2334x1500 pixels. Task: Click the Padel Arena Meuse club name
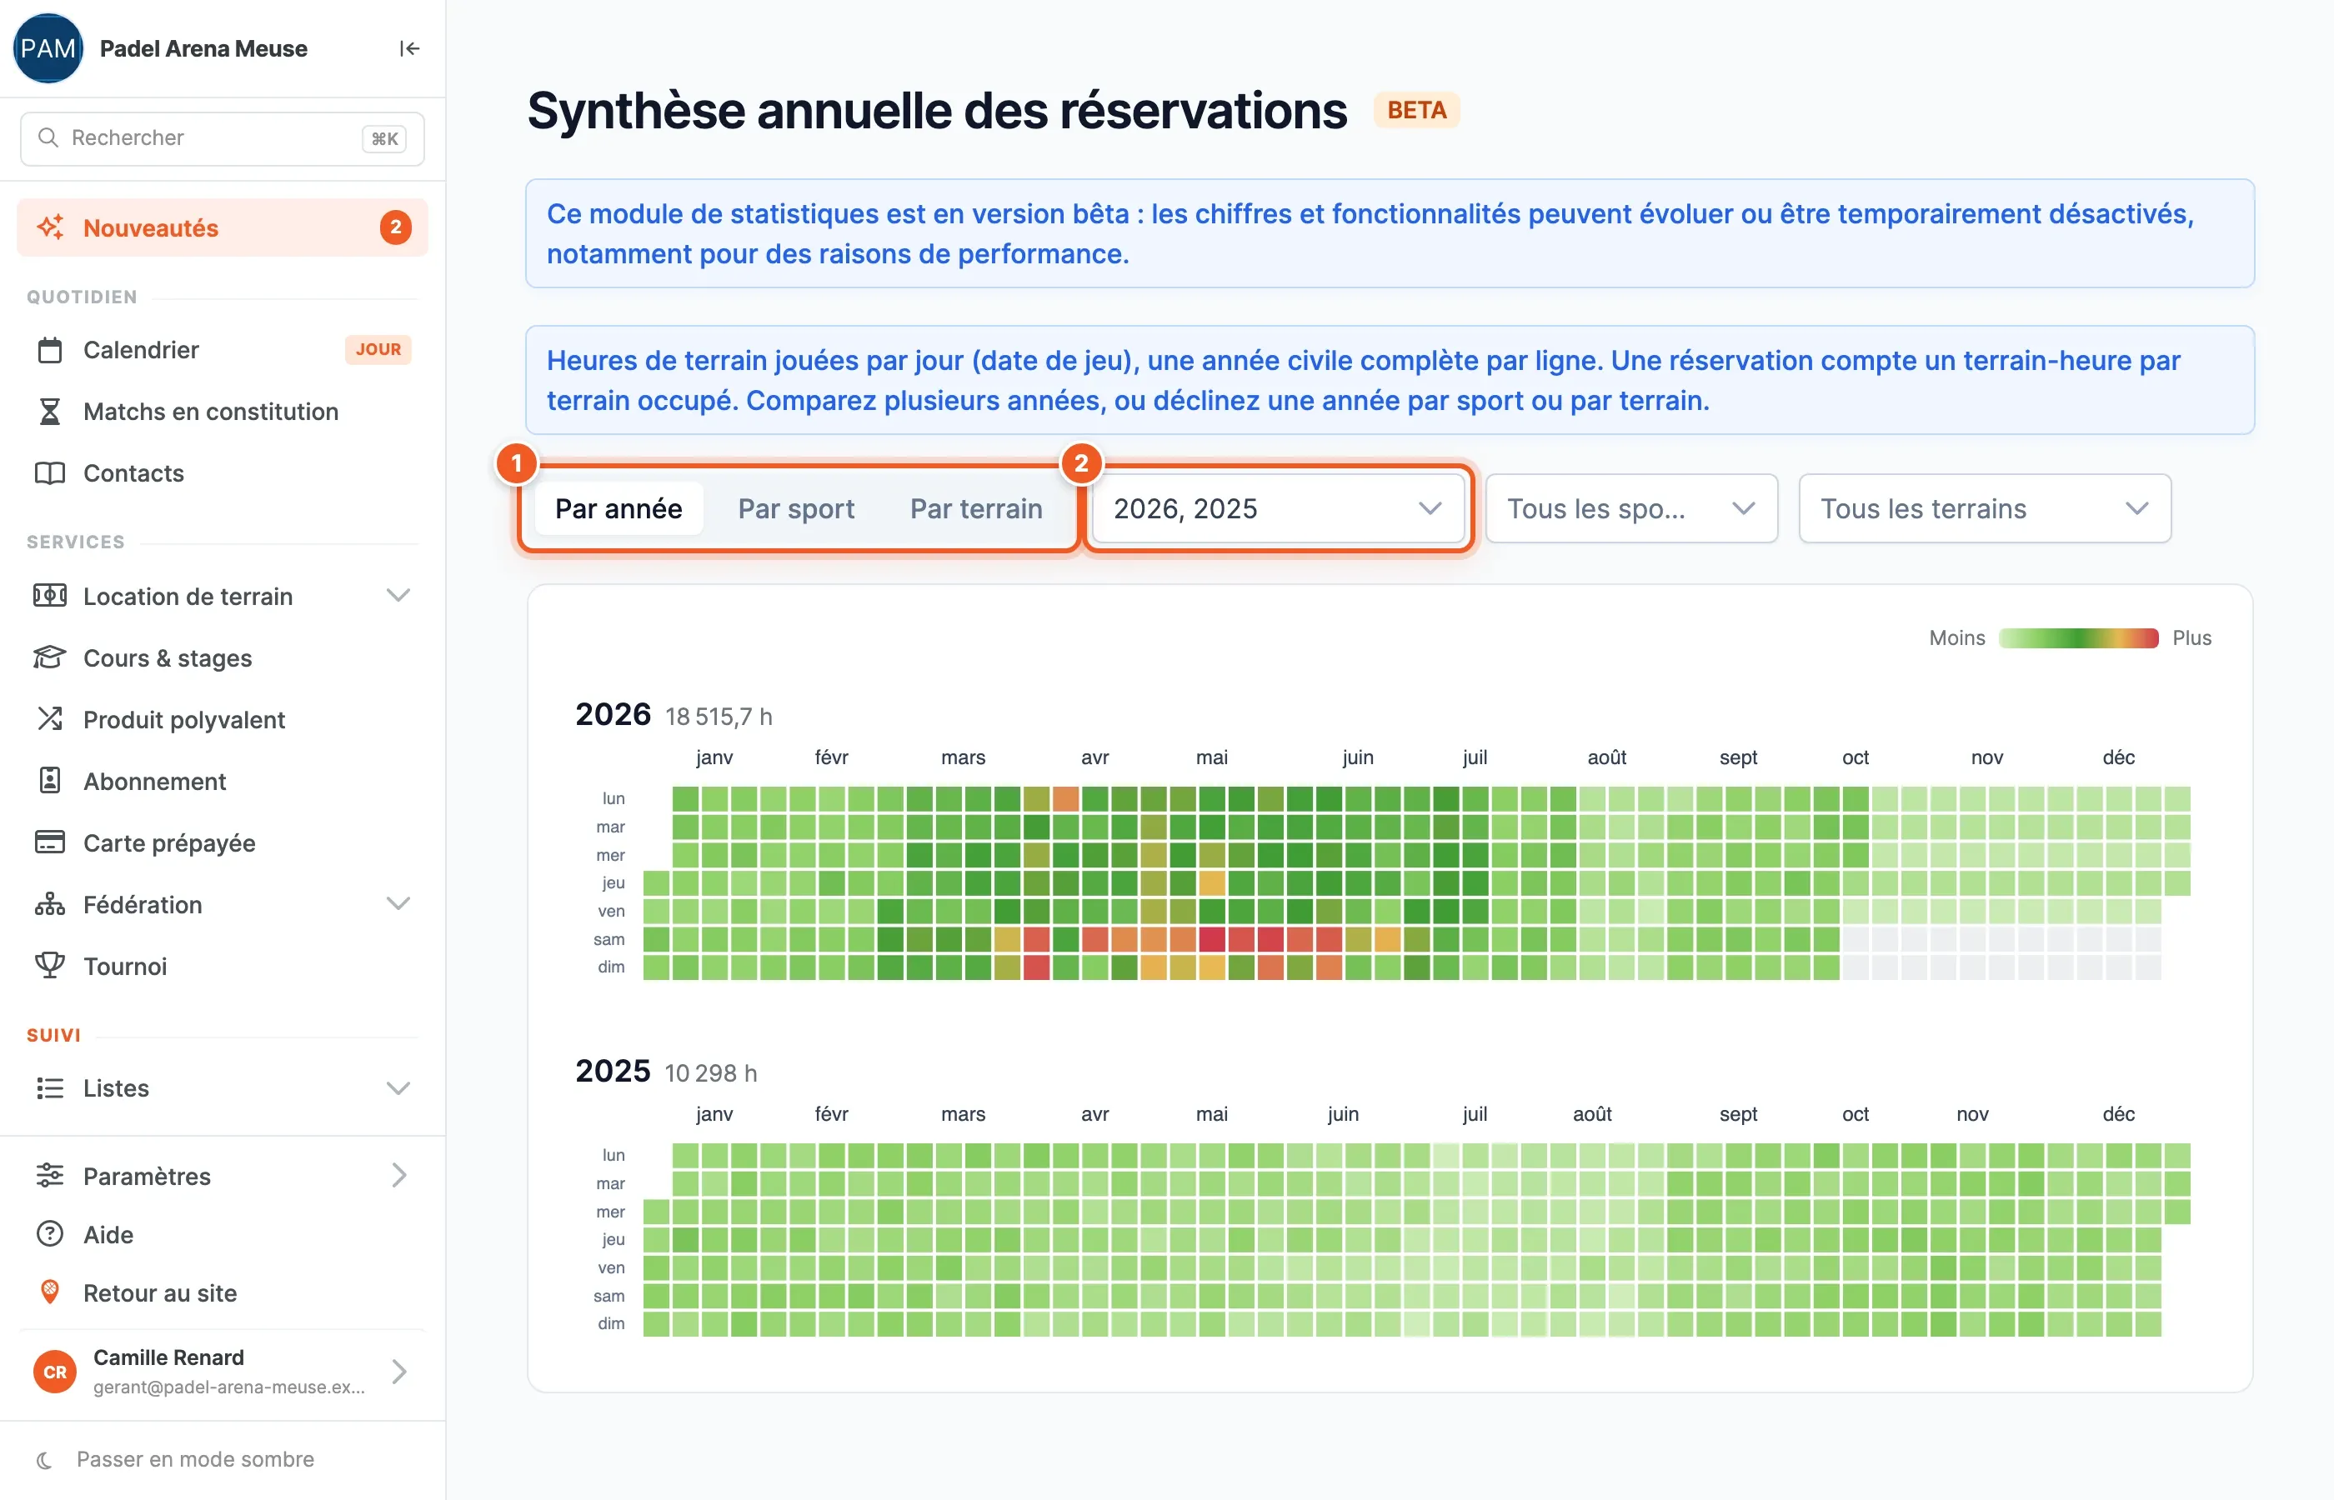(203, 48)
